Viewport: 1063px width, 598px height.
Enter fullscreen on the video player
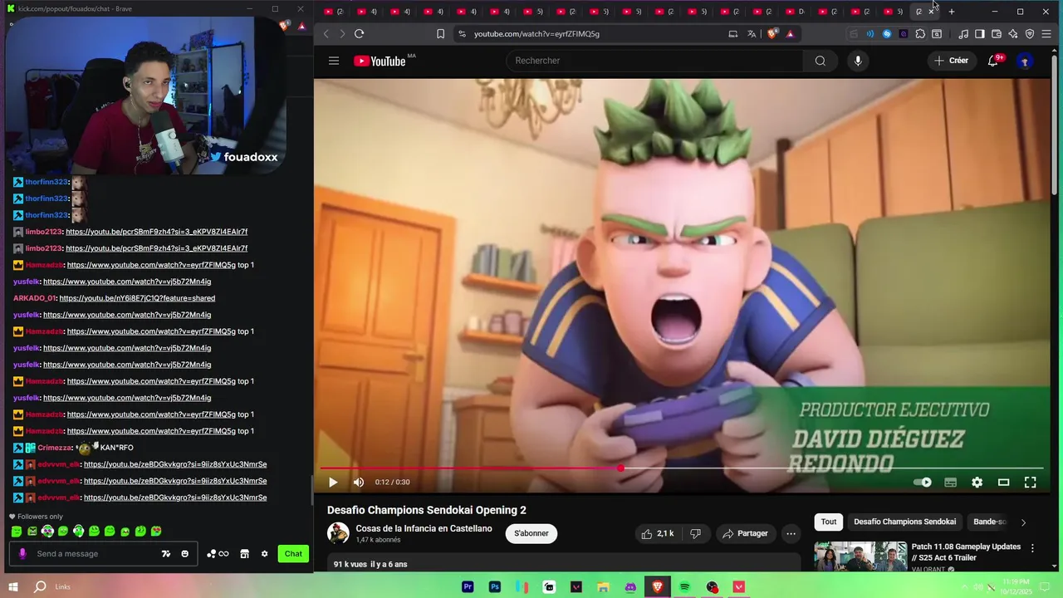[x=1030, y=482]
